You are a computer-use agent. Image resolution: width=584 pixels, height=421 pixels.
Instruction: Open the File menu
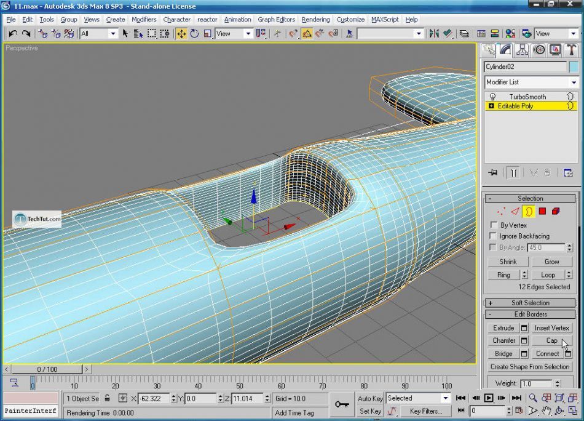pyautogui.click(x=11, y=20)
